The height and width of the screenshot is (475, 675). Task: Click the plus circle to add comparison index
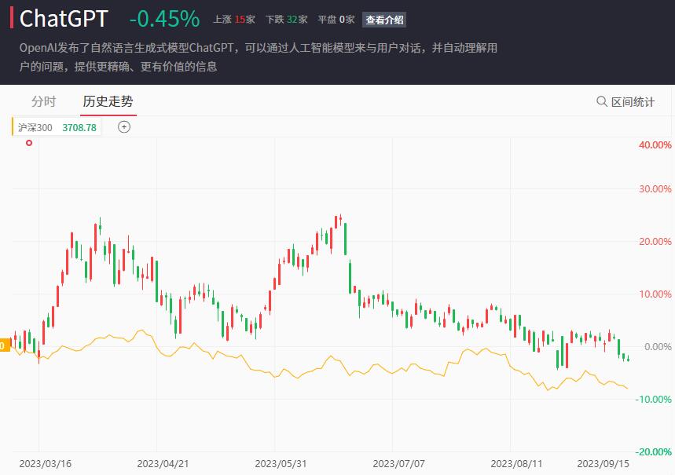click(124, 127)
